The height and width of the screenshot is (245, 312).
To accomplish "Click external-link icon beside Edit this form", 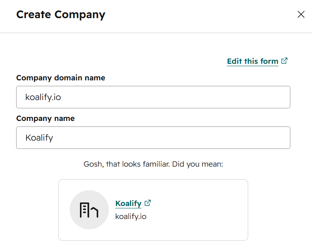I will [x=284, y=61].
